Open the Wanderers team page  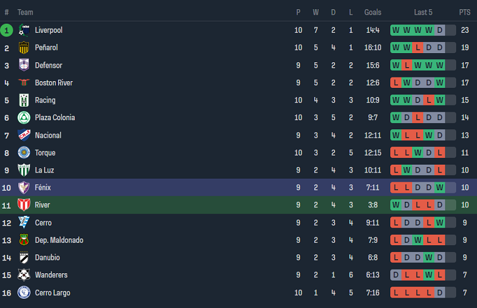[x=51, y=275]
